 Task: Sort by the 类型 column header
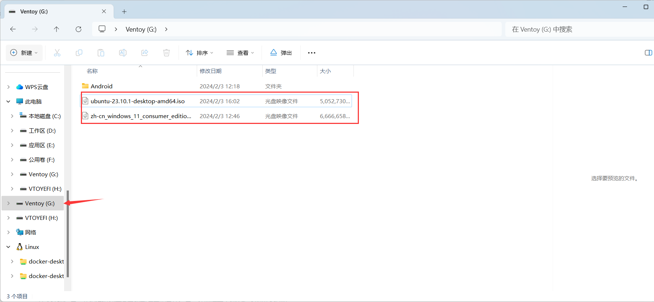(x=271, y=71)
